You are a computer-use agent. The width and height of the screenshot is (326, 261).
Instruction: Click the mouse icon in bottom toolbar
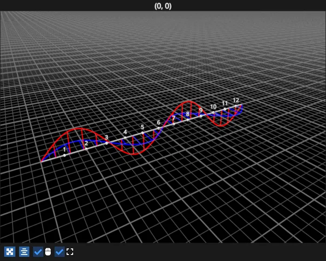(x=48, y=252)
